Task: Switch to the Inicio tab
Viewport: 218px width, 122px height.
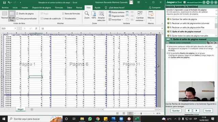Action: (15, 7)
